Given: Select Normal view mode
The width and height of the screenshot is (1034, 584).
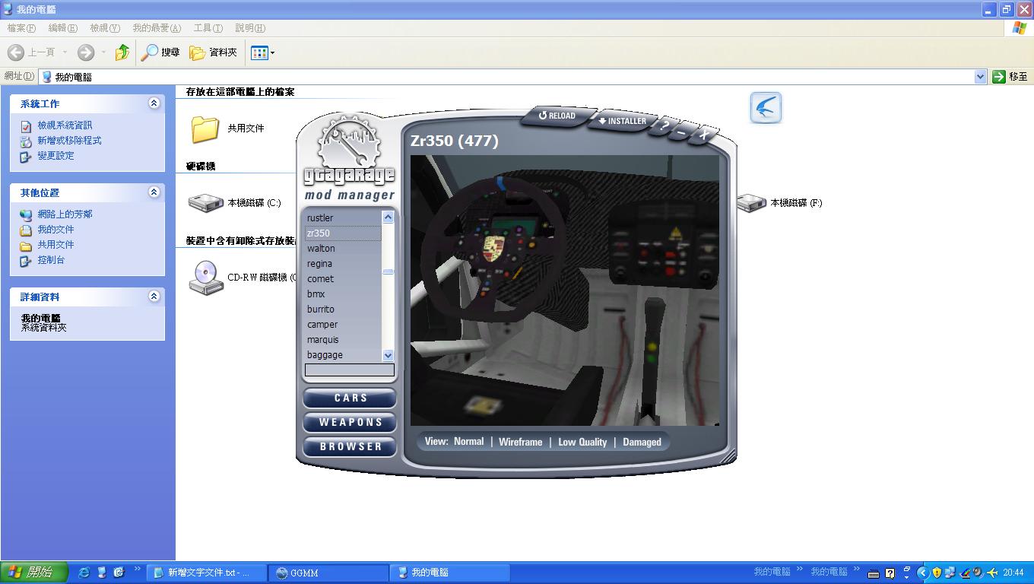Looking at the screenshot, I should click(468, 441).
